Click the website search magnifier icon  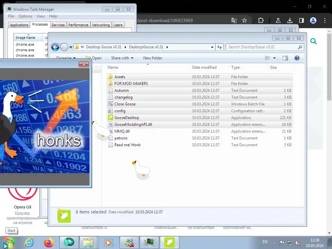[314, 41]
